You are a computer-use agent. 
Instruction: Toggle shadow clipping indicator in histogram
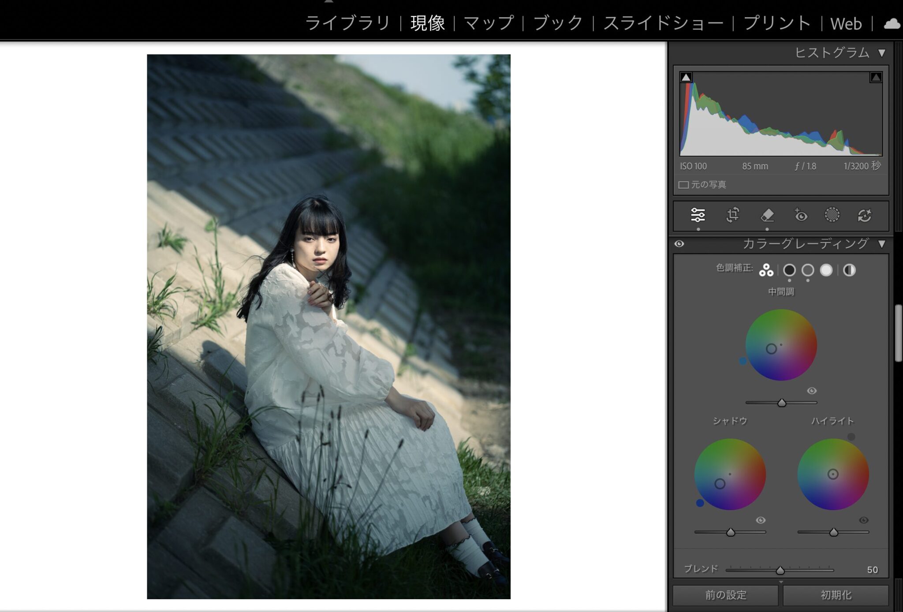click(686, 78)
